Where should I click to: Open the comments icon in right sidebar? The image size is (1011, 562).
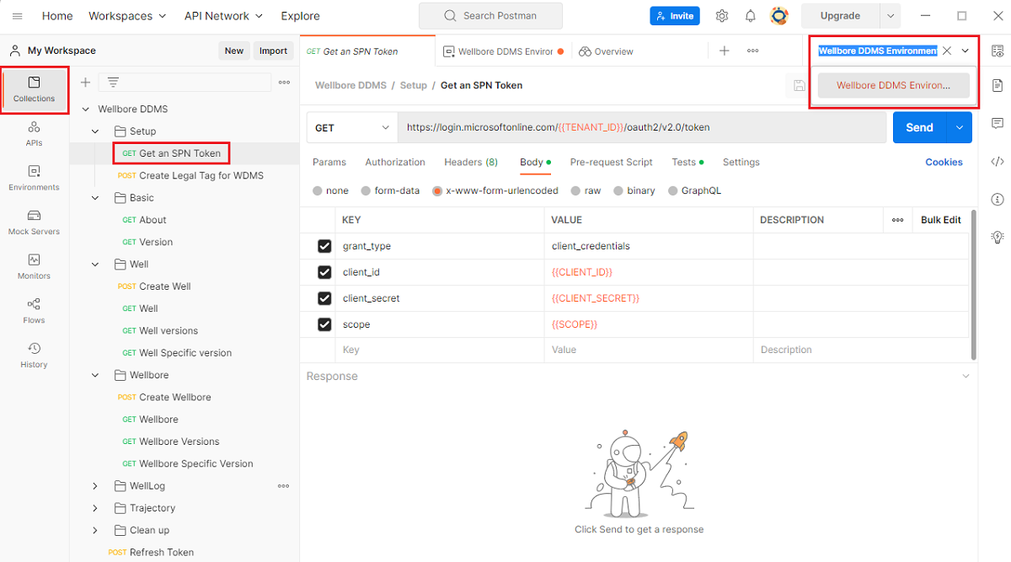coord(998,123)
